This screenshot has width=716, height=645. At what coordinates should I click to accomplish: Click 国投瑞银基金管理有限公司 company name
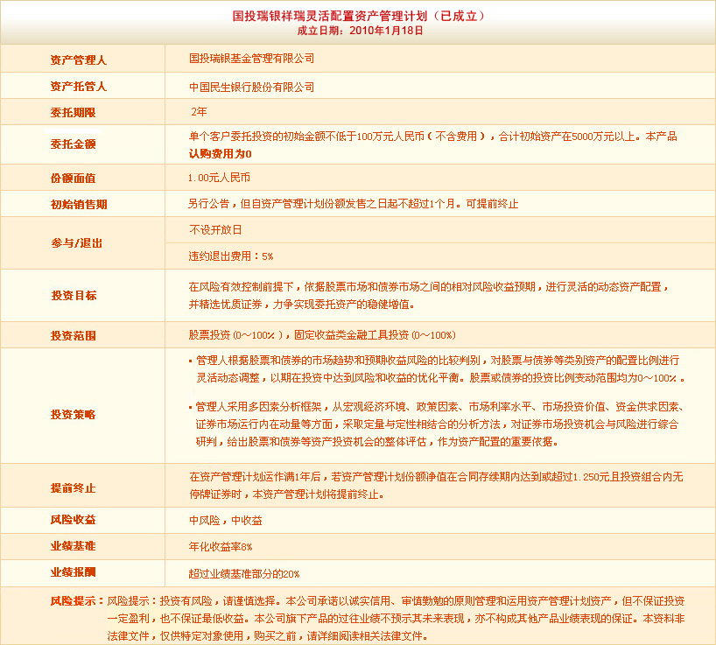click(251, 59)
